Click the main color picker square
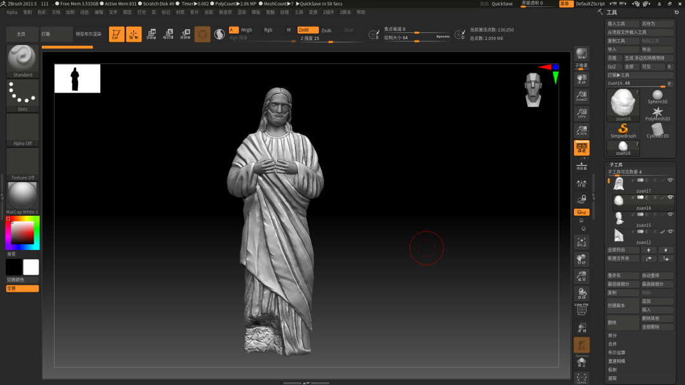The height and width of the screenshot is (385, 685). 22,233
